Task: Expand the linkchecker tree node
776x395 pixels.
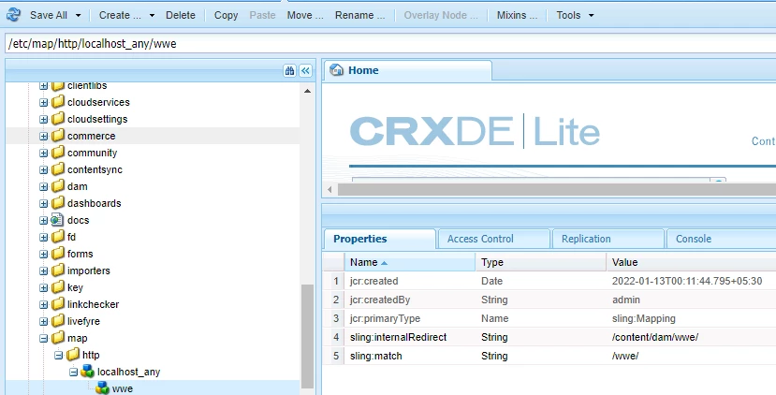Action: pyautogui.click(x=44, y=304)
